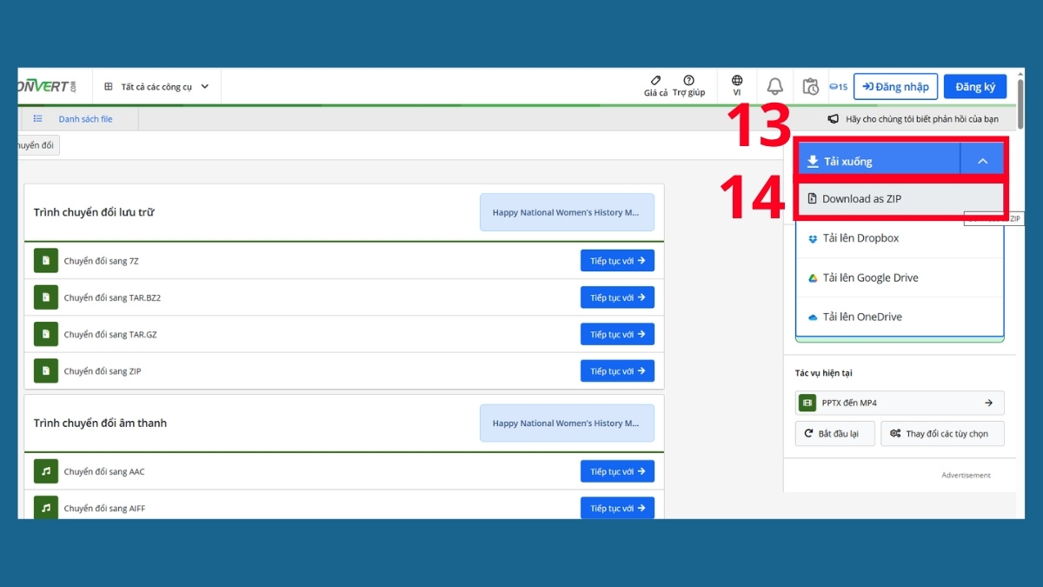This screenshot has width=1043, height=587.
Task: Choose Download as ZIP option
Action: [900, 199]
